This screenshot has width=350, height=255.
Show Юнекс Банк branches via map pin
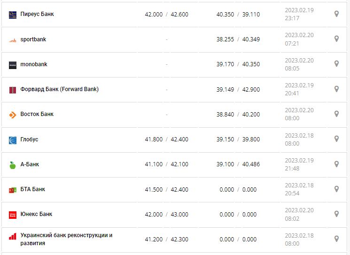[x=336, y=214]
